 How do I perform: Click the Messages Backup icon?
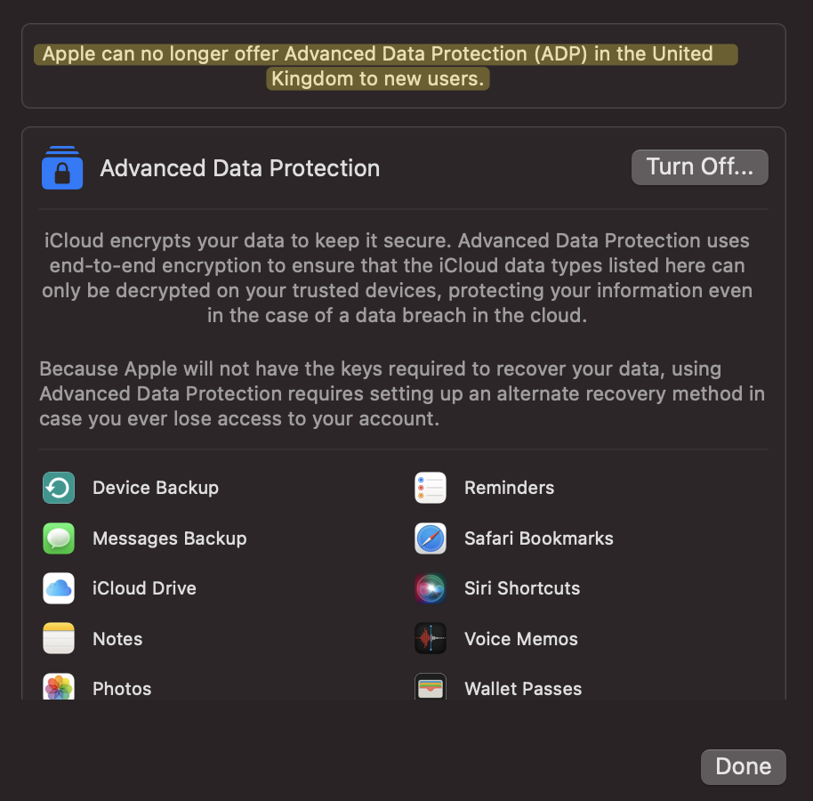tap(59, 538)
